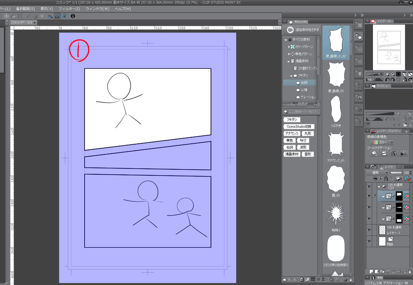Click the image material folder icon
Screen dimensions: 413x285
pos(360,98)
